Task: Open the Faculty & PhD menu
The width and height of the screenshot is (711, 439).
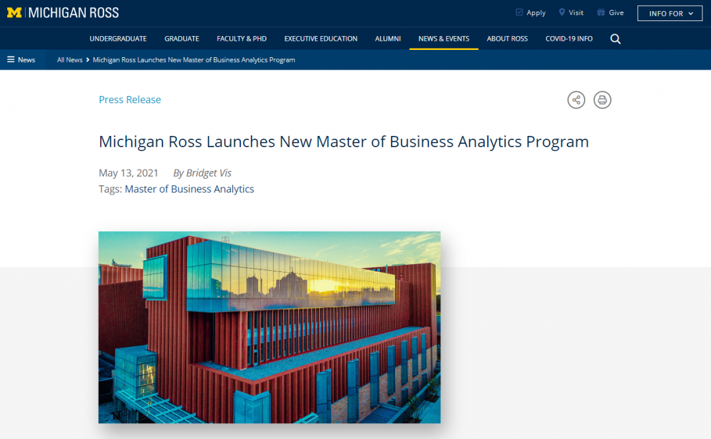Action: (x=242, y=39)
